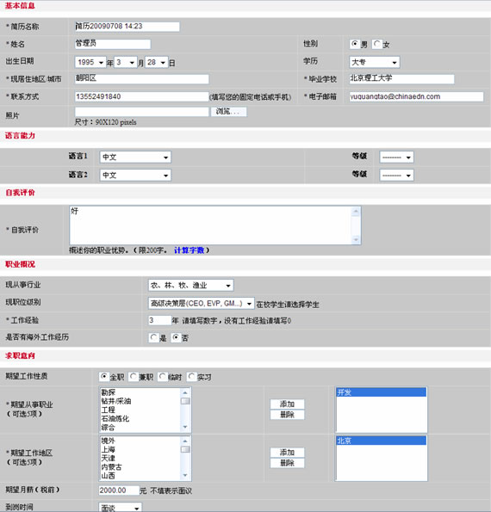The width and height of the screenshot is (491, 512).
Task: Select the 女 gender radio button
Action: pos(377,44)
